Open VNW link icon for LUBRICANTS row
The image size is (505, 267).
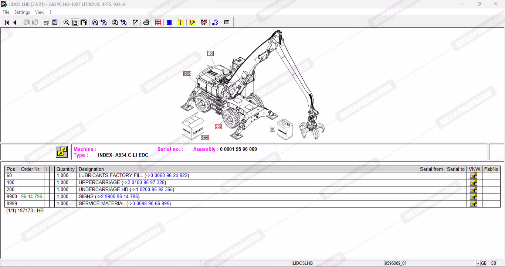pos(474,176)
